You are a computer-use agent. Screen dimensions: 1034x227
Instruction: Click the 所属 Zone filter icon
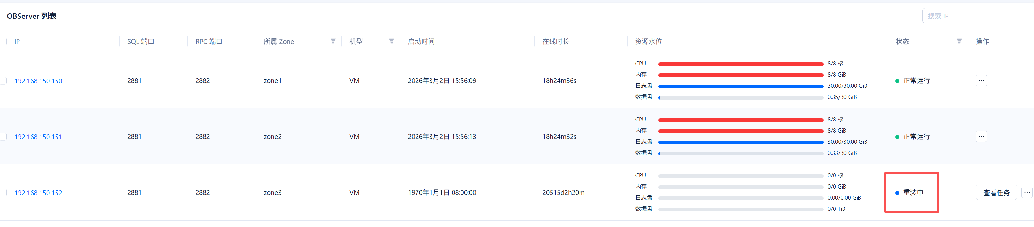(x=333, y=41)
